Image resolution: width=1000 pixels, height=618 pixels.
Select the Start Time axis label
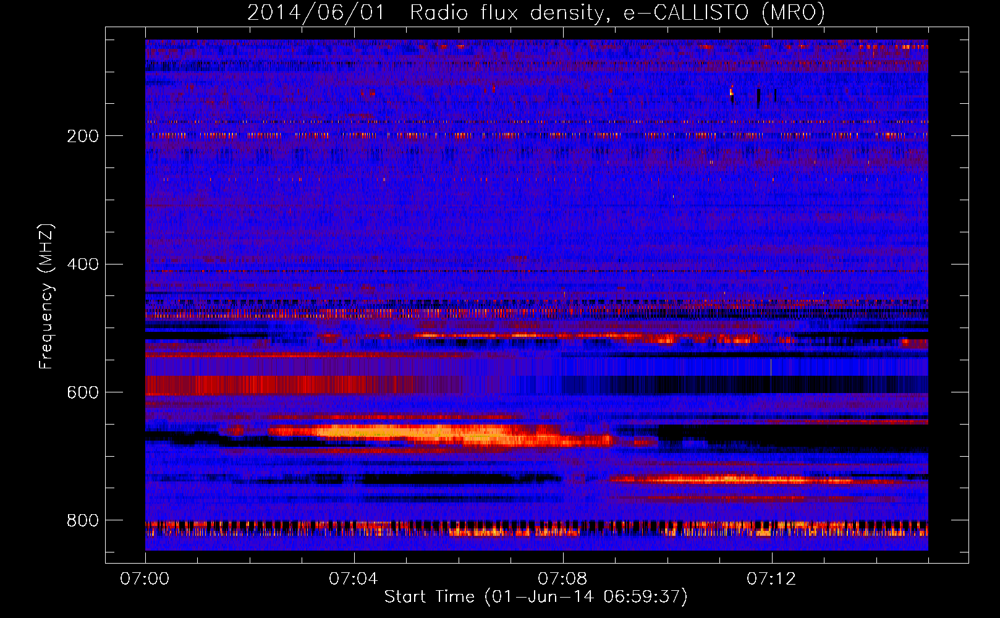click(536, 597)
